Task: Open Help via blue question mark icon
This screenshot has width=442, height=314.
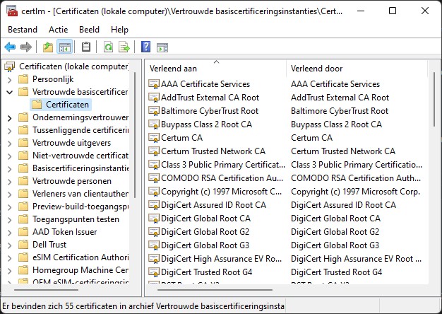Action: coord(145,47)
